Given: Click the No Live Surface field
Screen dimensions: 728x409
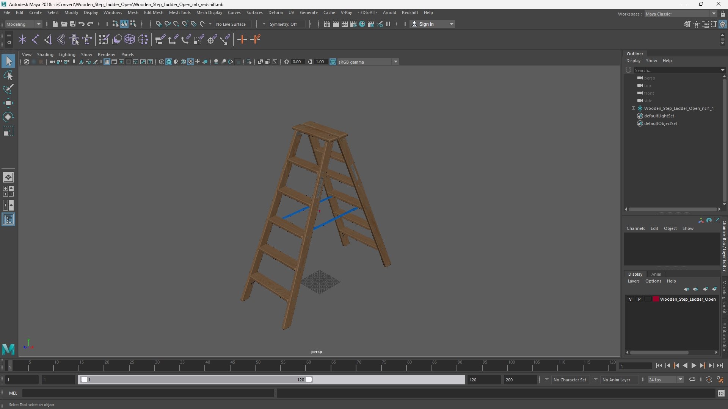Looking at the screenshot, I should (x=232, y=24).
